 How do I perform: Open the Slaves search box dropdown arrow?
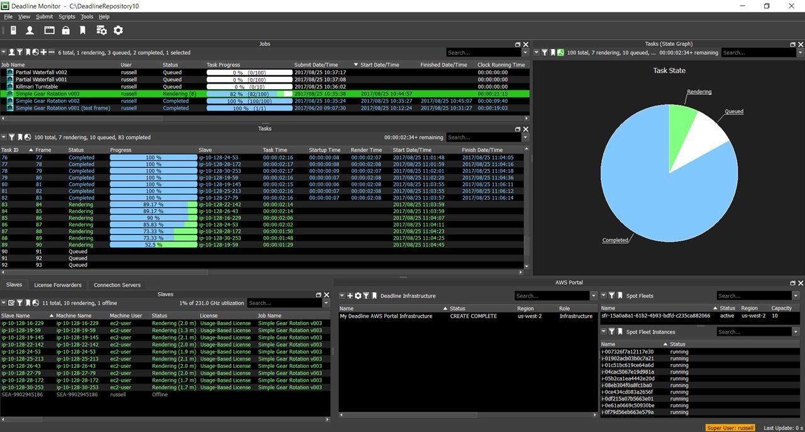point(326,303)
